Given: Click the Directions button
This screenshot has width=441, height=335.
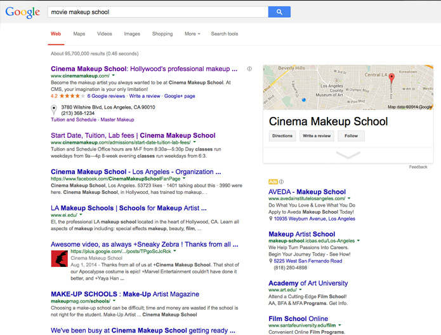Looking at the screenshot, I should click(x=282, y=136).
